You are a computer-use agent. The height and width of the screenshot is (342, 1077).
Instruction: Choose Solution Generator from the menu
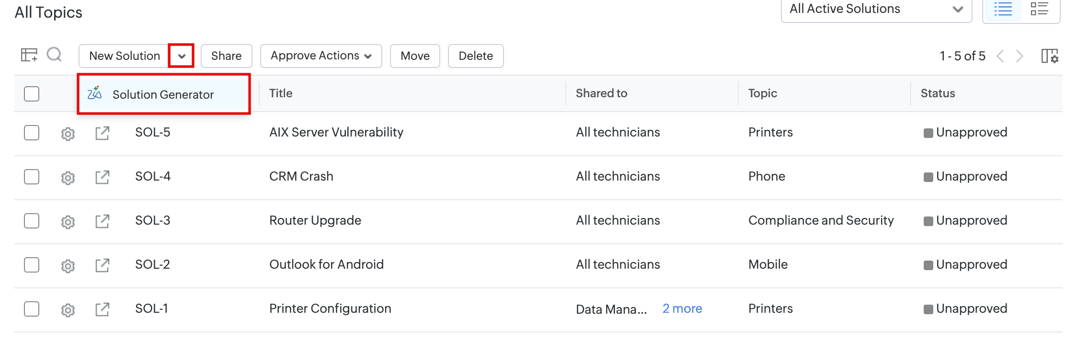(x=163, y=94)
